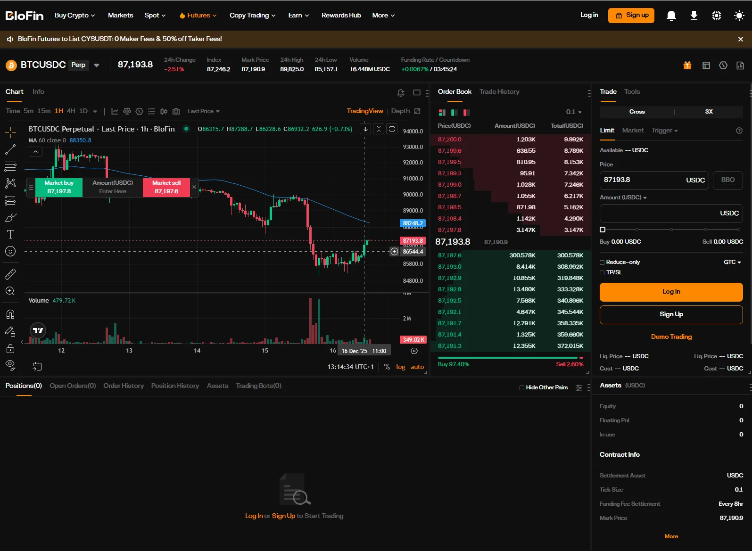Select the trend line drawing tool
The image size is (752, 551).
pyautogui.click(x=10, y=150)
